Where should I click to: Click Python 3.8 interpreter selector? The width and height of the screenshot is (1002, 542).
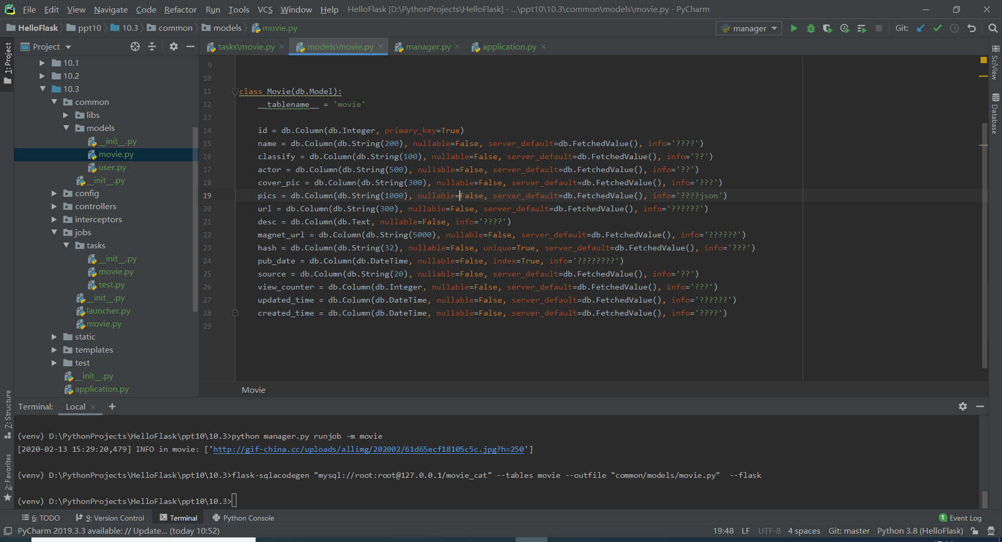(x=920, y=531)
